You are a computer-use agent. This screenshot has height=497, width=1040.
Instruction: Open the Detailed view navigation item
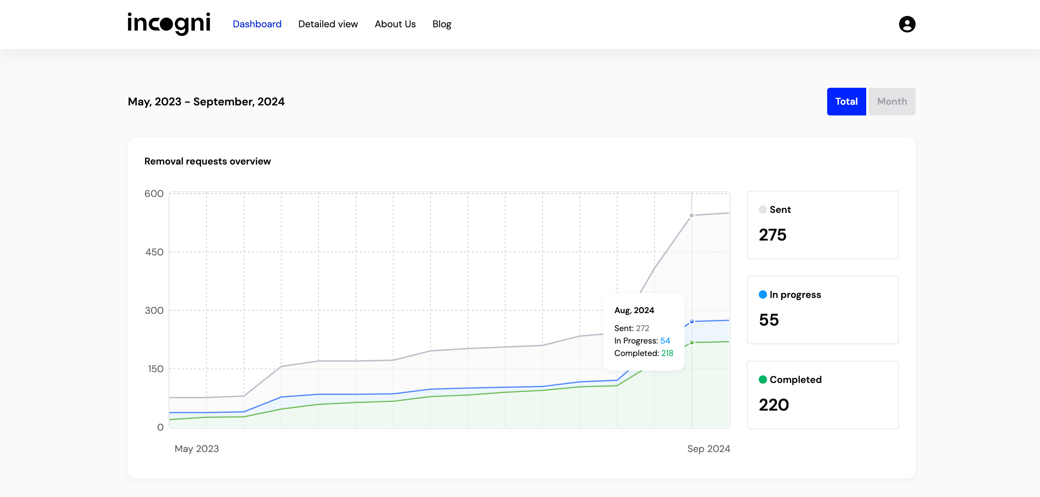328,24
